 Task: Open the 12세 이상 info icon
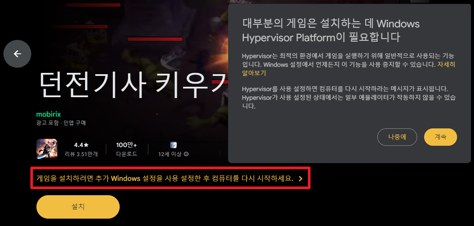[x=186, y=154]
